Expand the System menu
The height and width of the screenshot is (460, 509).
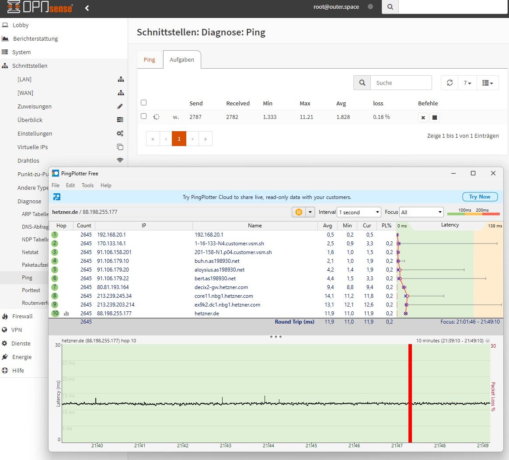pos(21,52)
